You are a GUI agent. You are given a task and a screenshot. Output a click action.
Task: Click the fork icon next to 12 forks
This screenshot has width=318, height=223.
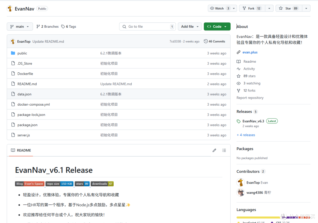pos(238,91)
